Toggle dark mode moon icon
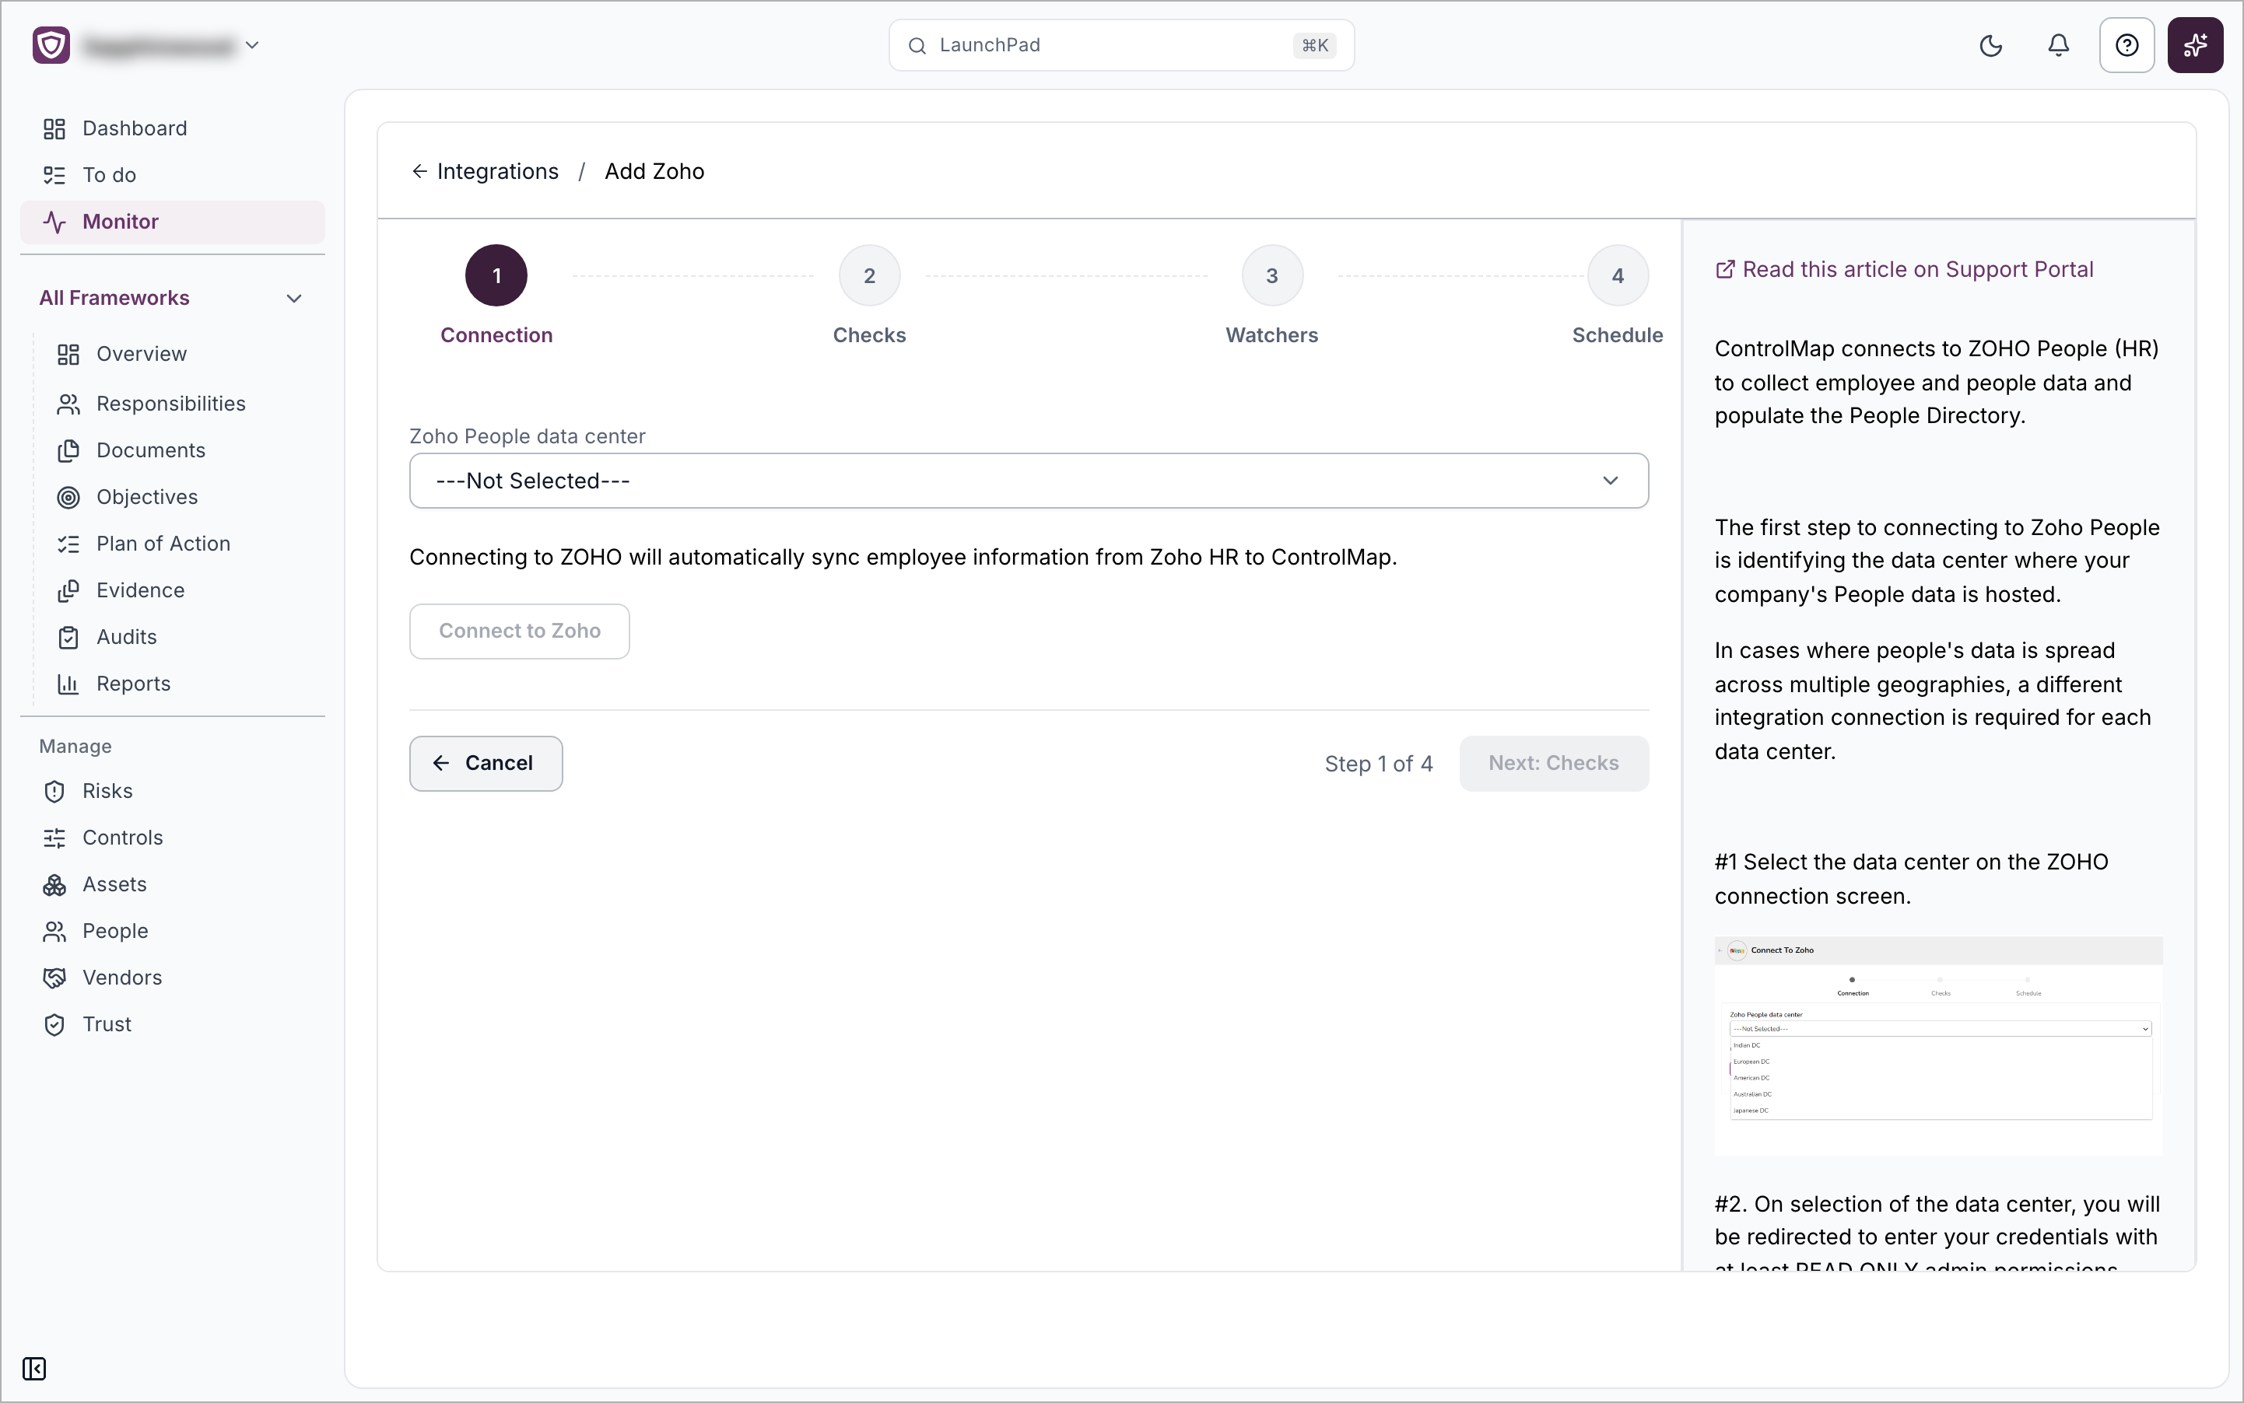 pyautogui.click(x=1990, y=45)
